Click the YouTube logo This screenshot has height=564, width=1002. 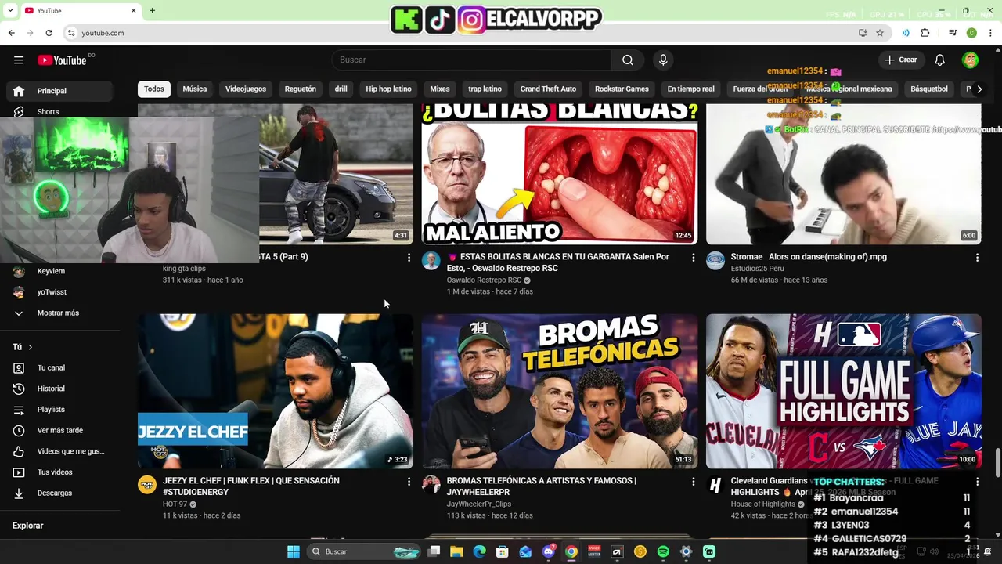click(x=62, y=60)
